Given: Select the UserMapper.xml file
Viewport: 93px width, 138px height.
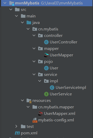Looking at the screenshot, I should click(60, 114).
